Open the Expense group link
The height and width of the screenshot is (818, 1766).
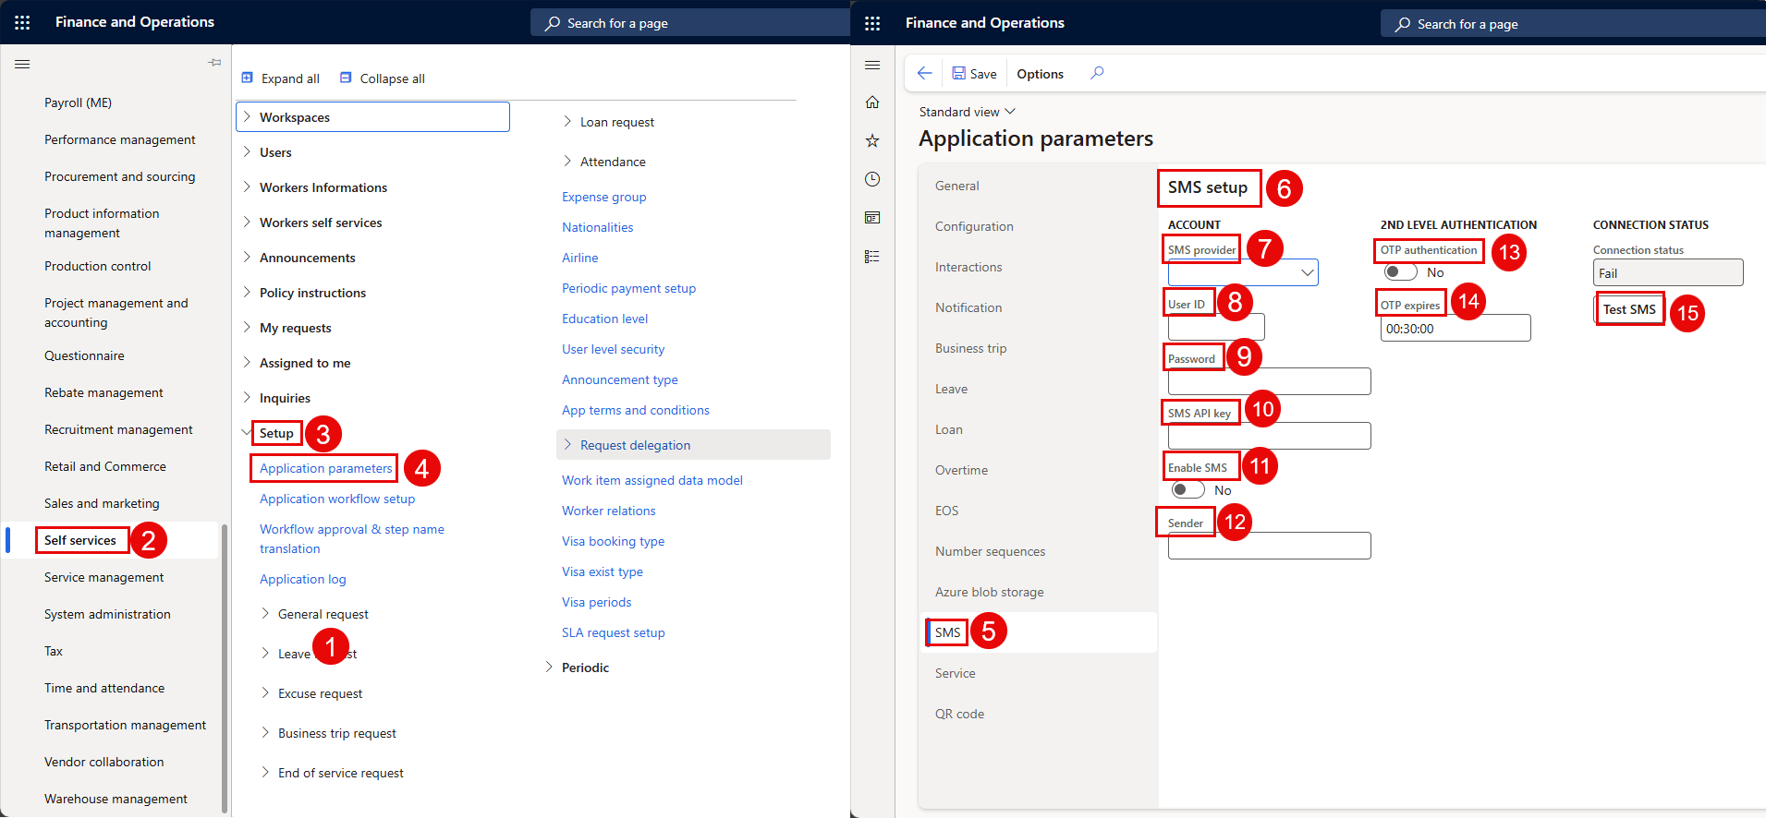click(x=603, y=197)
